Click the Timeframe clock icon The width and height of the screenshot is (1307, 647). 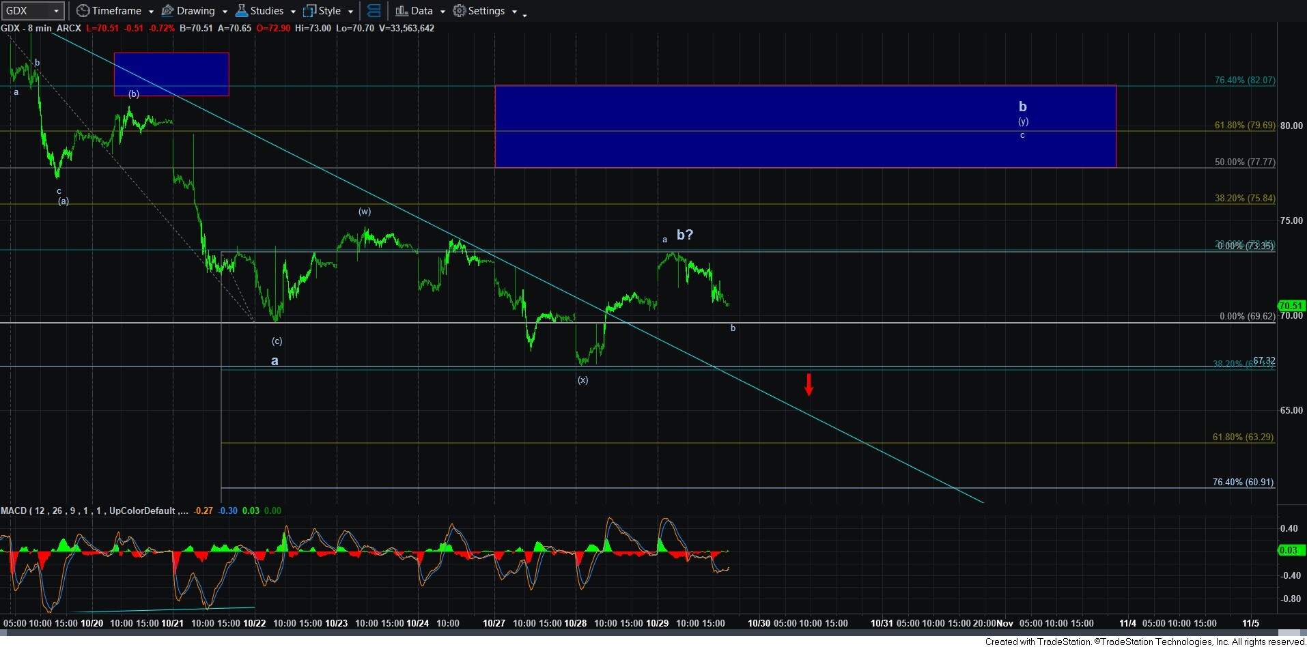pyautogui.click(x=83, y=11)
